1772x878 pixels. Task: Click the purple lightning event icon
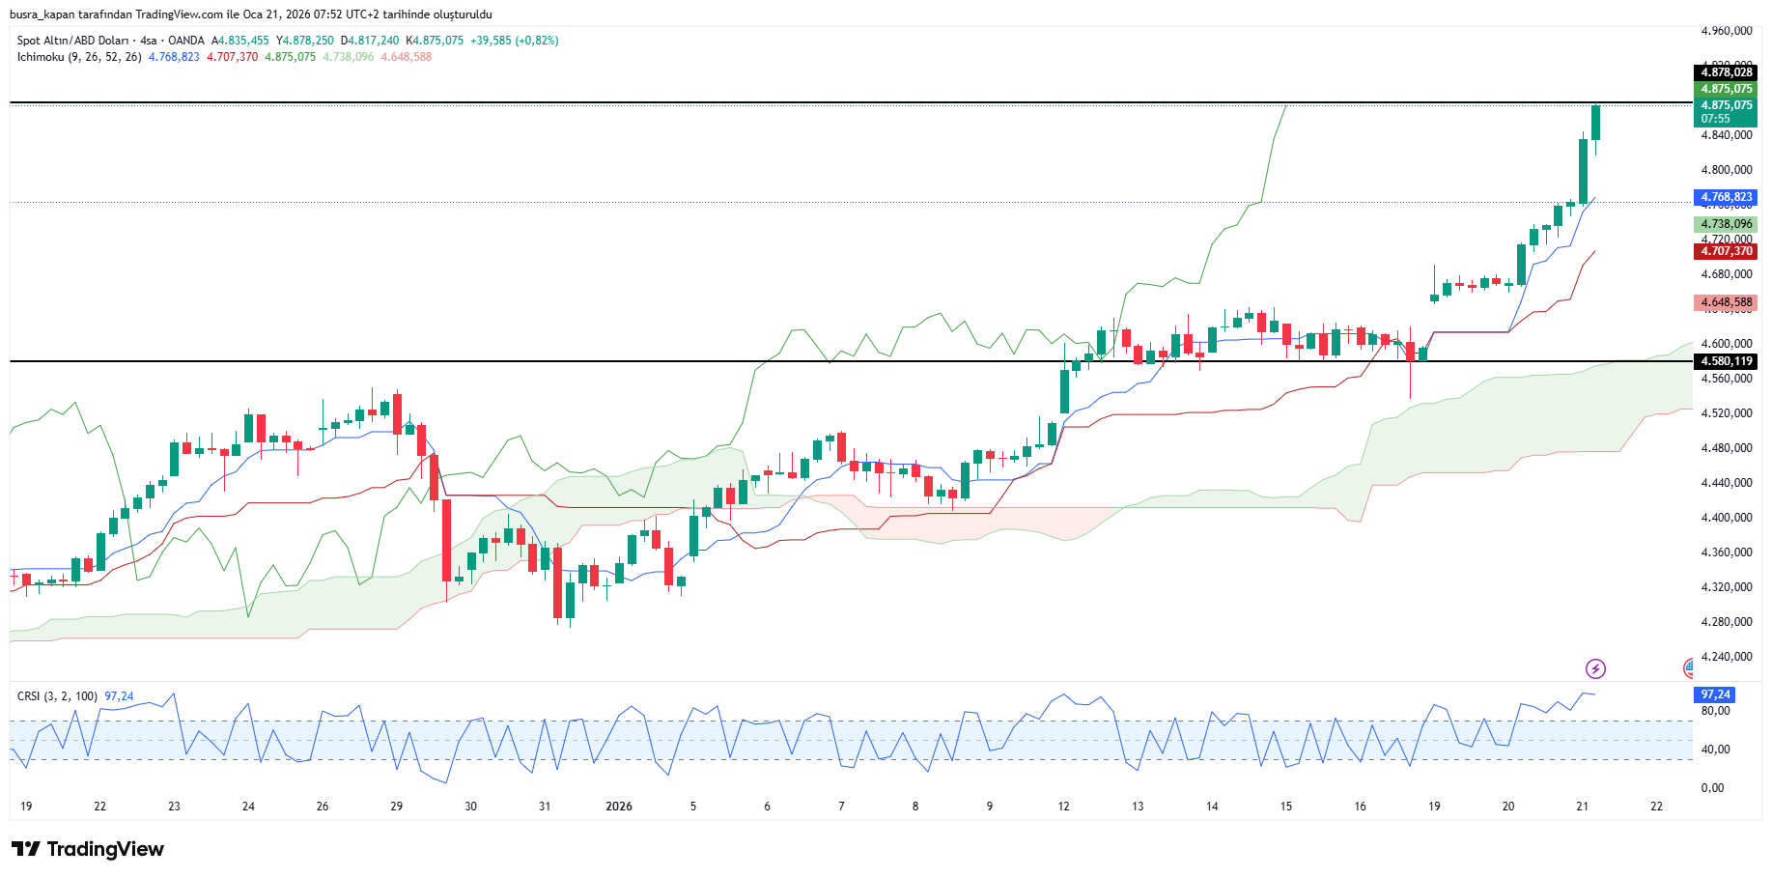[1595, 668]
